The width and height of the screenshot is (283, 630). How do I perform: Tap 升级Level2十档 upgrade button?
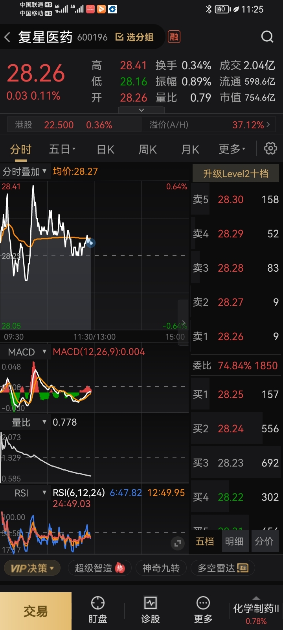(x=236, y=174)
